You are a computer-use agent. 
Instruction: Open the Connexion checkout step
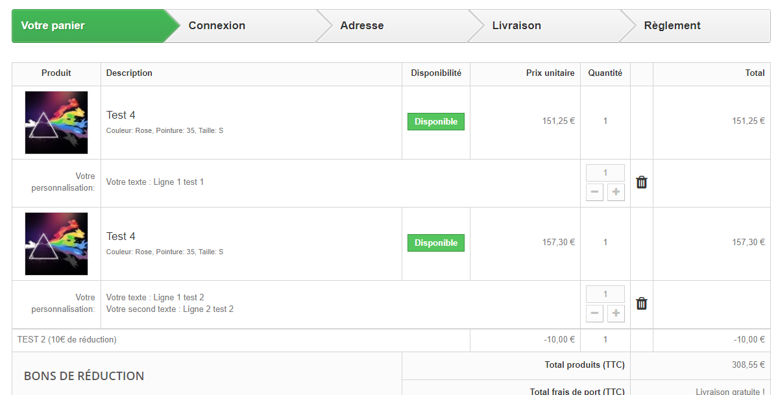[217, 26]
